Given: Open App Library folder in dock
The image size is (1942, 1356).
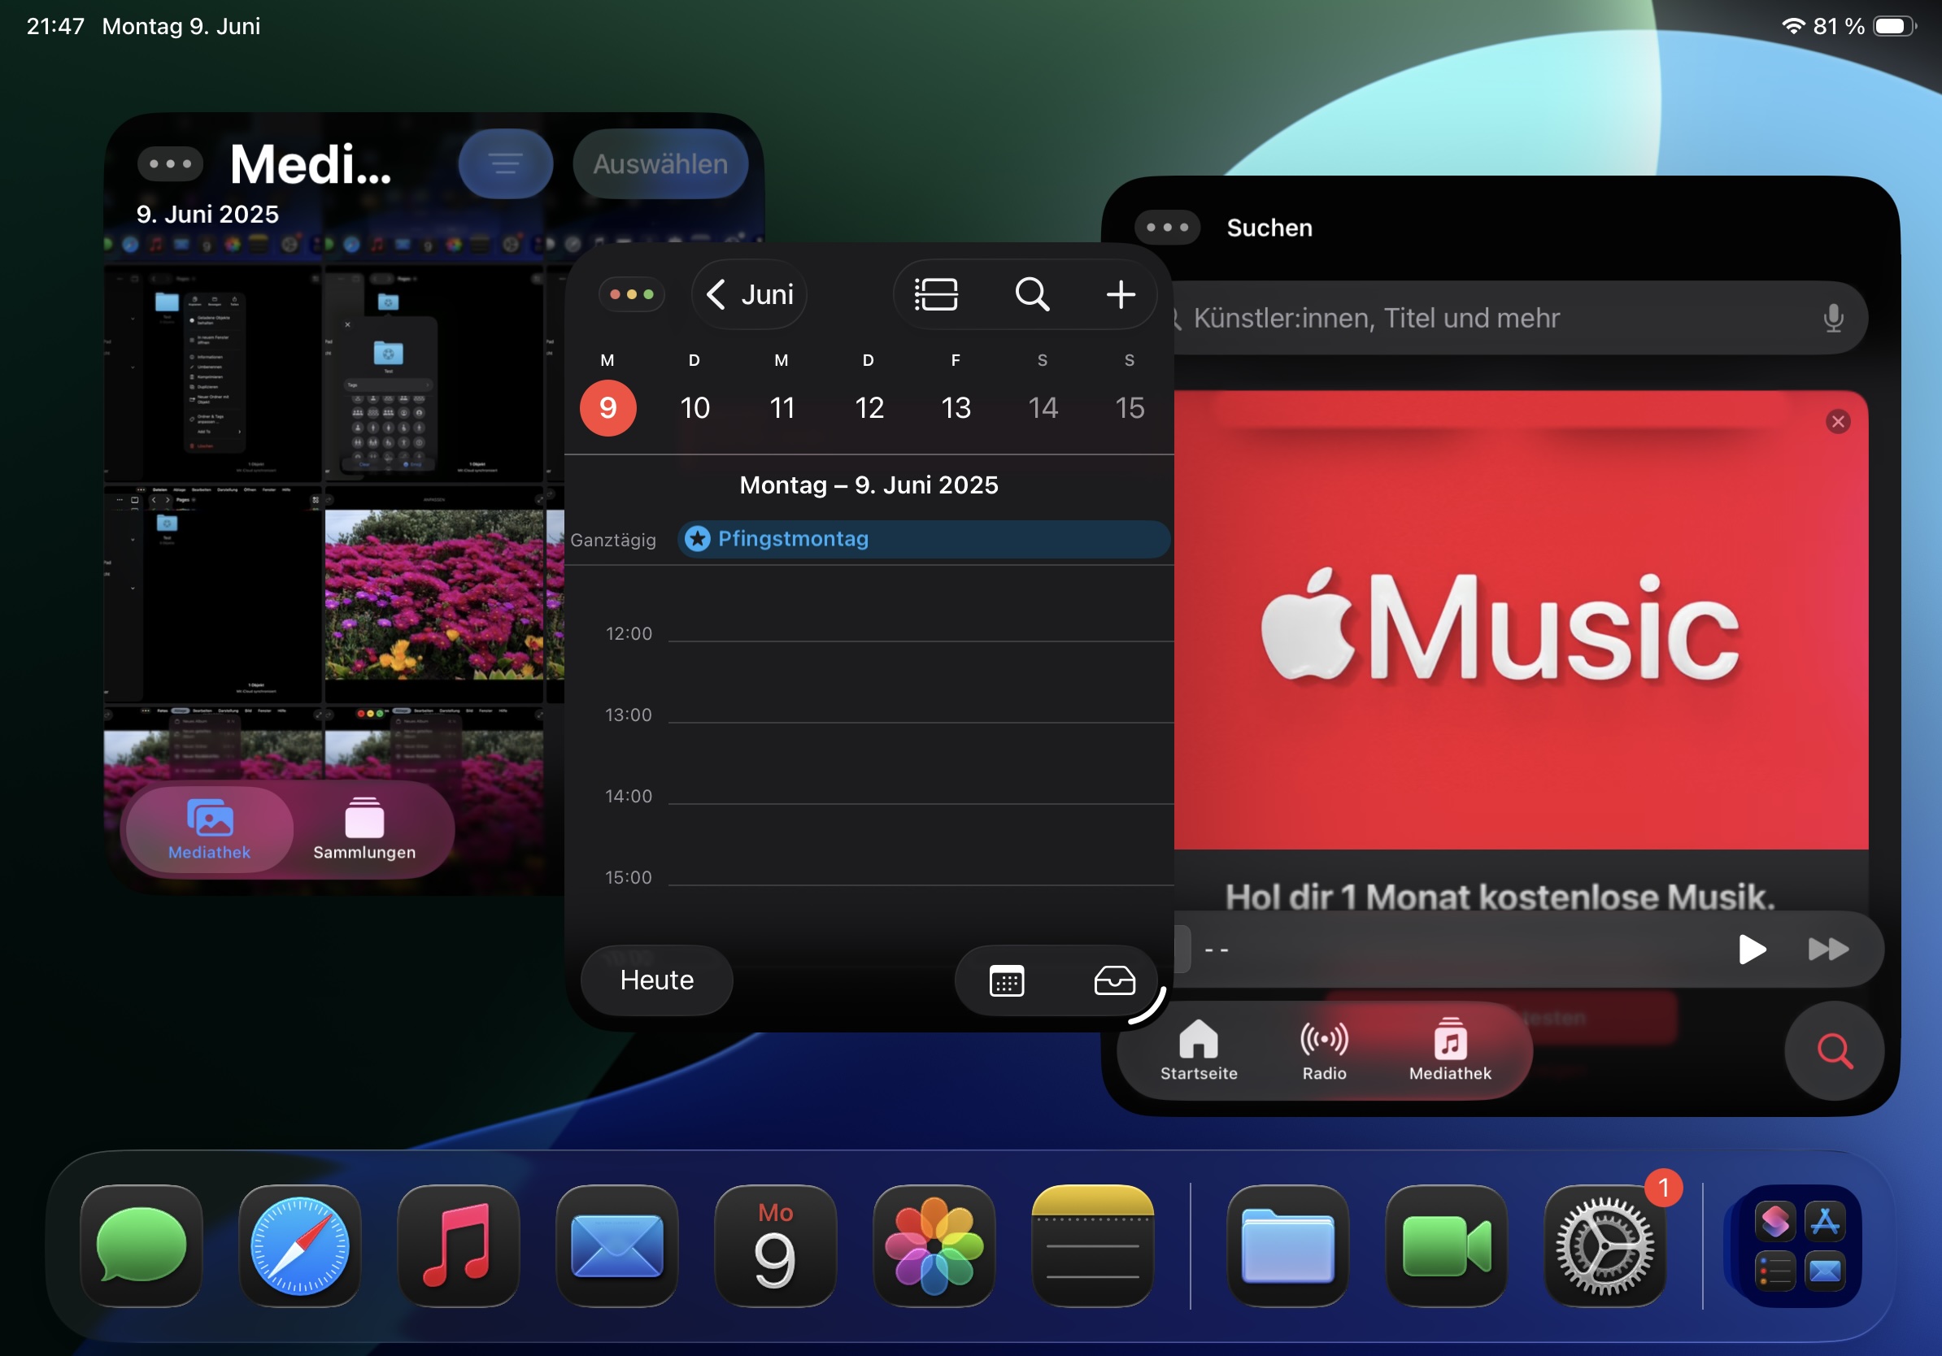Looking at the screenshot, I should coord(1799,1245).
